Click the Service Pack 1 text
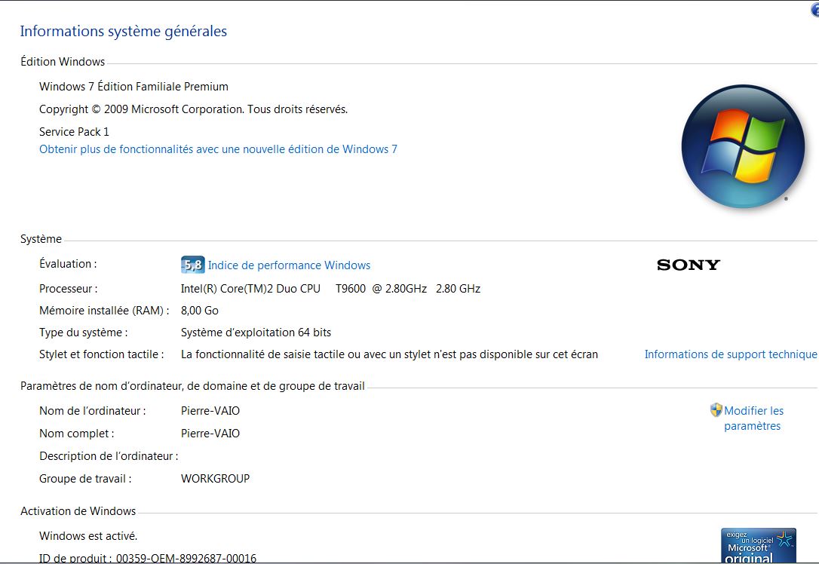Viewport: 819px width, 564px height. click(74, 132)
